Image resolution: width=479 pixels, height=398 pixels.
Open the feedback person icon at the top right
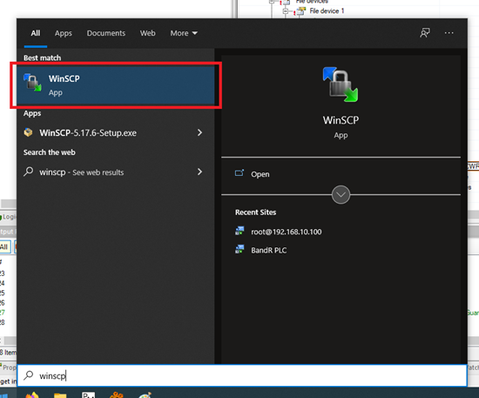pyautogui.click(x=425, y=33)
